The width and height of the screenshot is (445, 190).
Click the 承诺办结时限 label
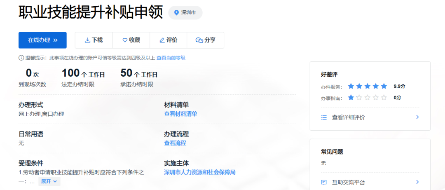[137, 84]
